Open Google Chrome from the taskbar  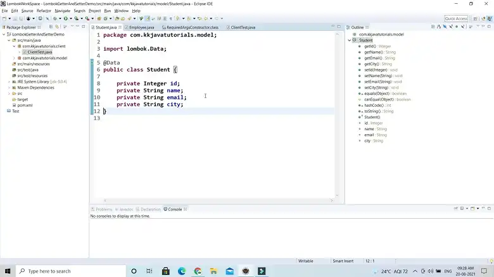tap(198, 271)
